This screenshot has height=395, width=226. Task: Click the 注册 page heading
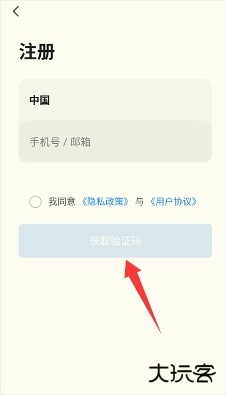[37, 51]
